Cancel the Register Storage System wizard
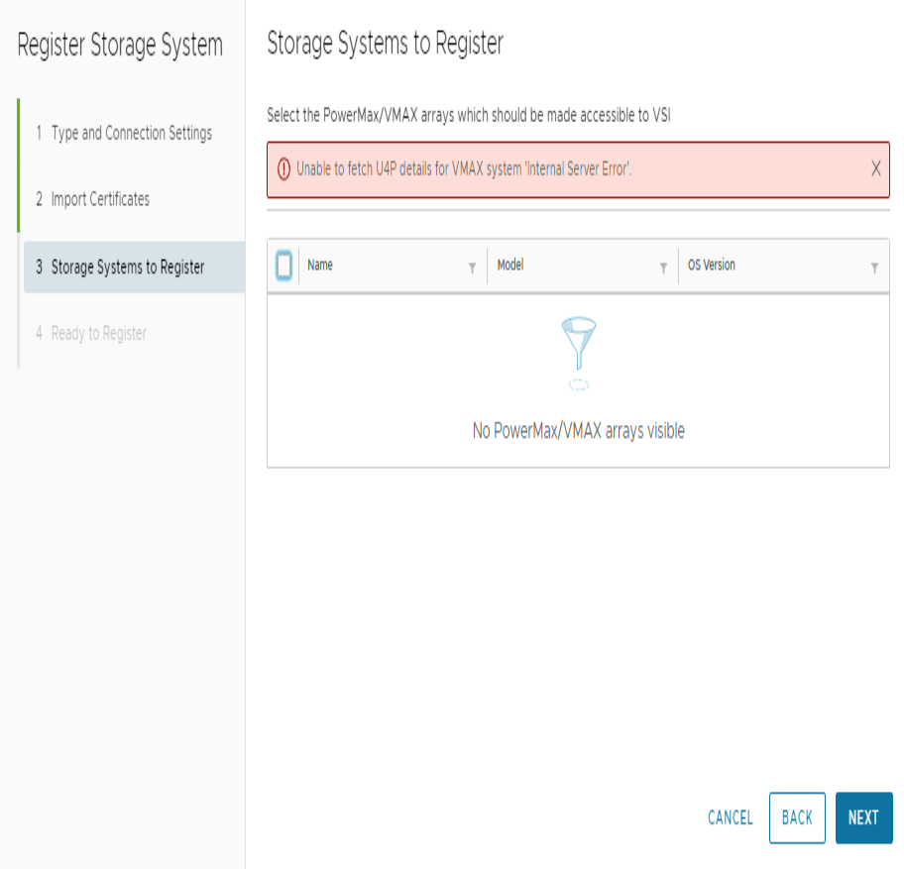The image size is (904, 869). pyautogui.click(x=730, y=817)
